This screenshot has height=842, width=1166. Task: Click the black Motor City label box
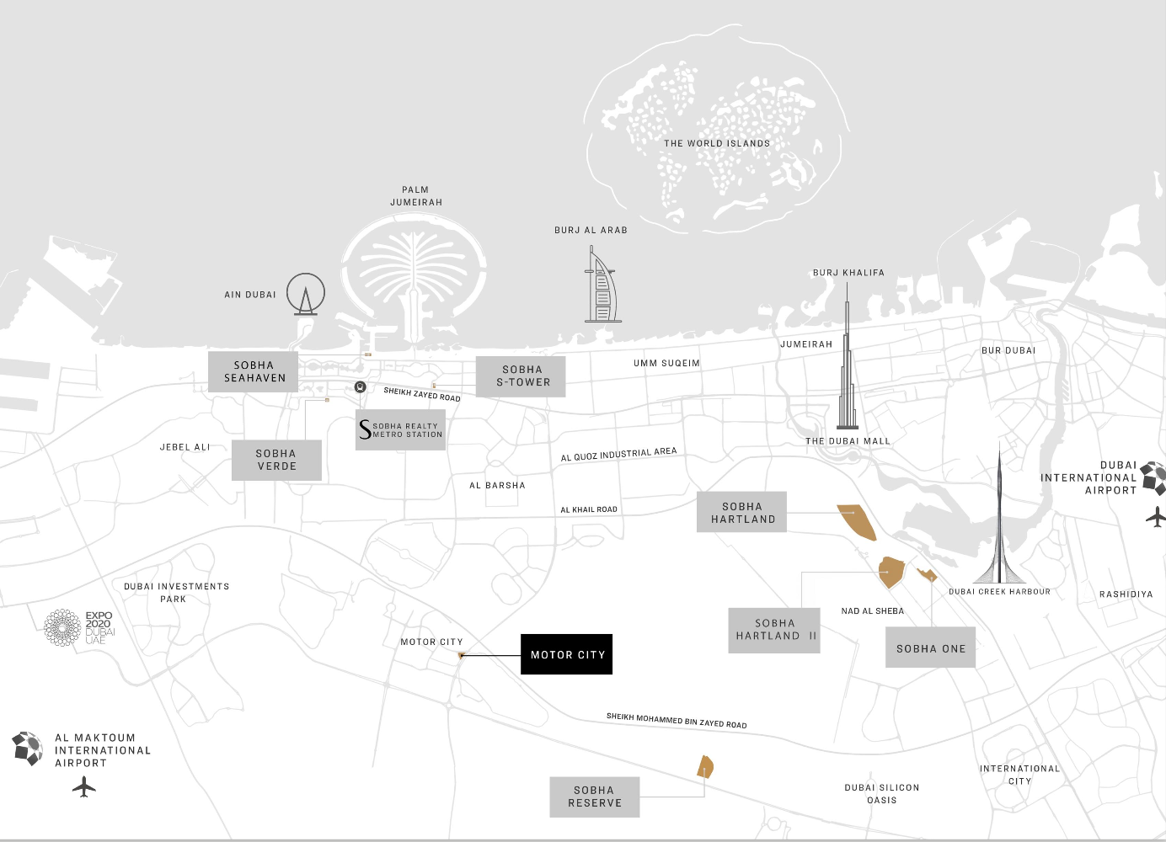click(x=566, y=654)
